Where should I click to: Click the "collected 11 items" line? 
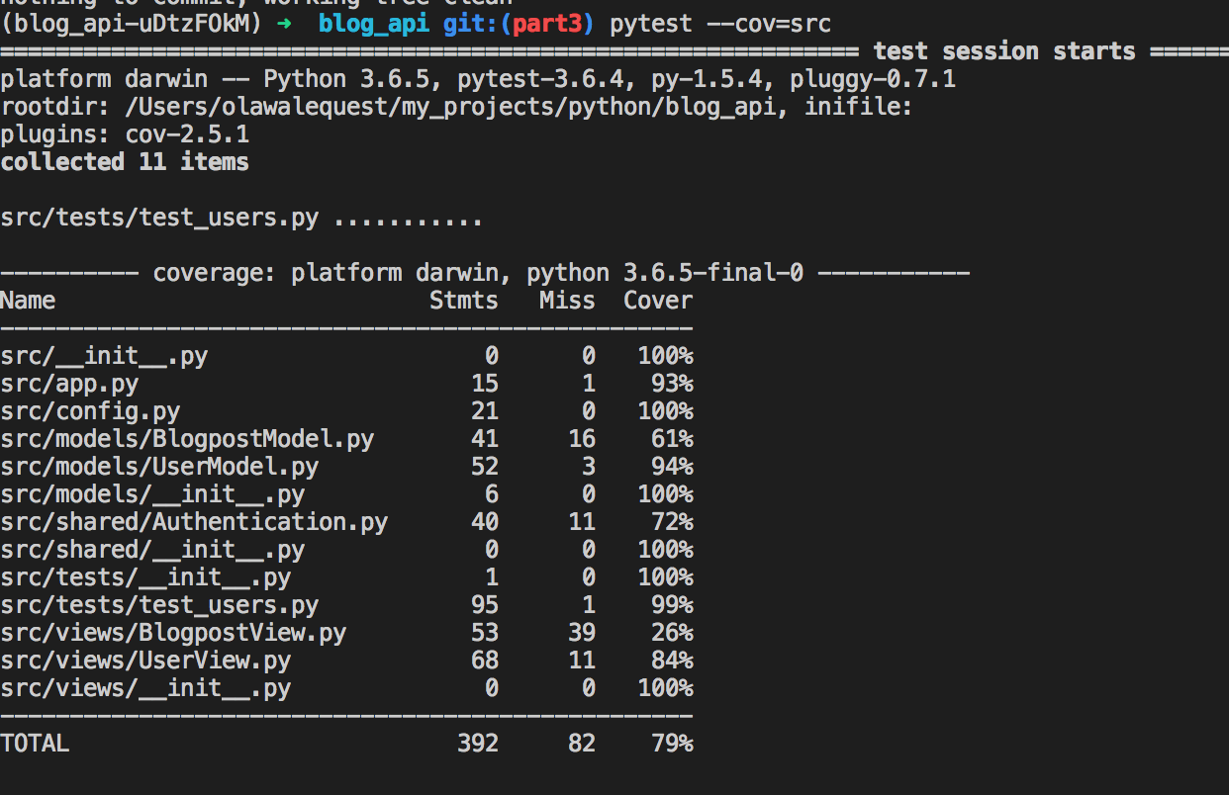tap(125, 162)
